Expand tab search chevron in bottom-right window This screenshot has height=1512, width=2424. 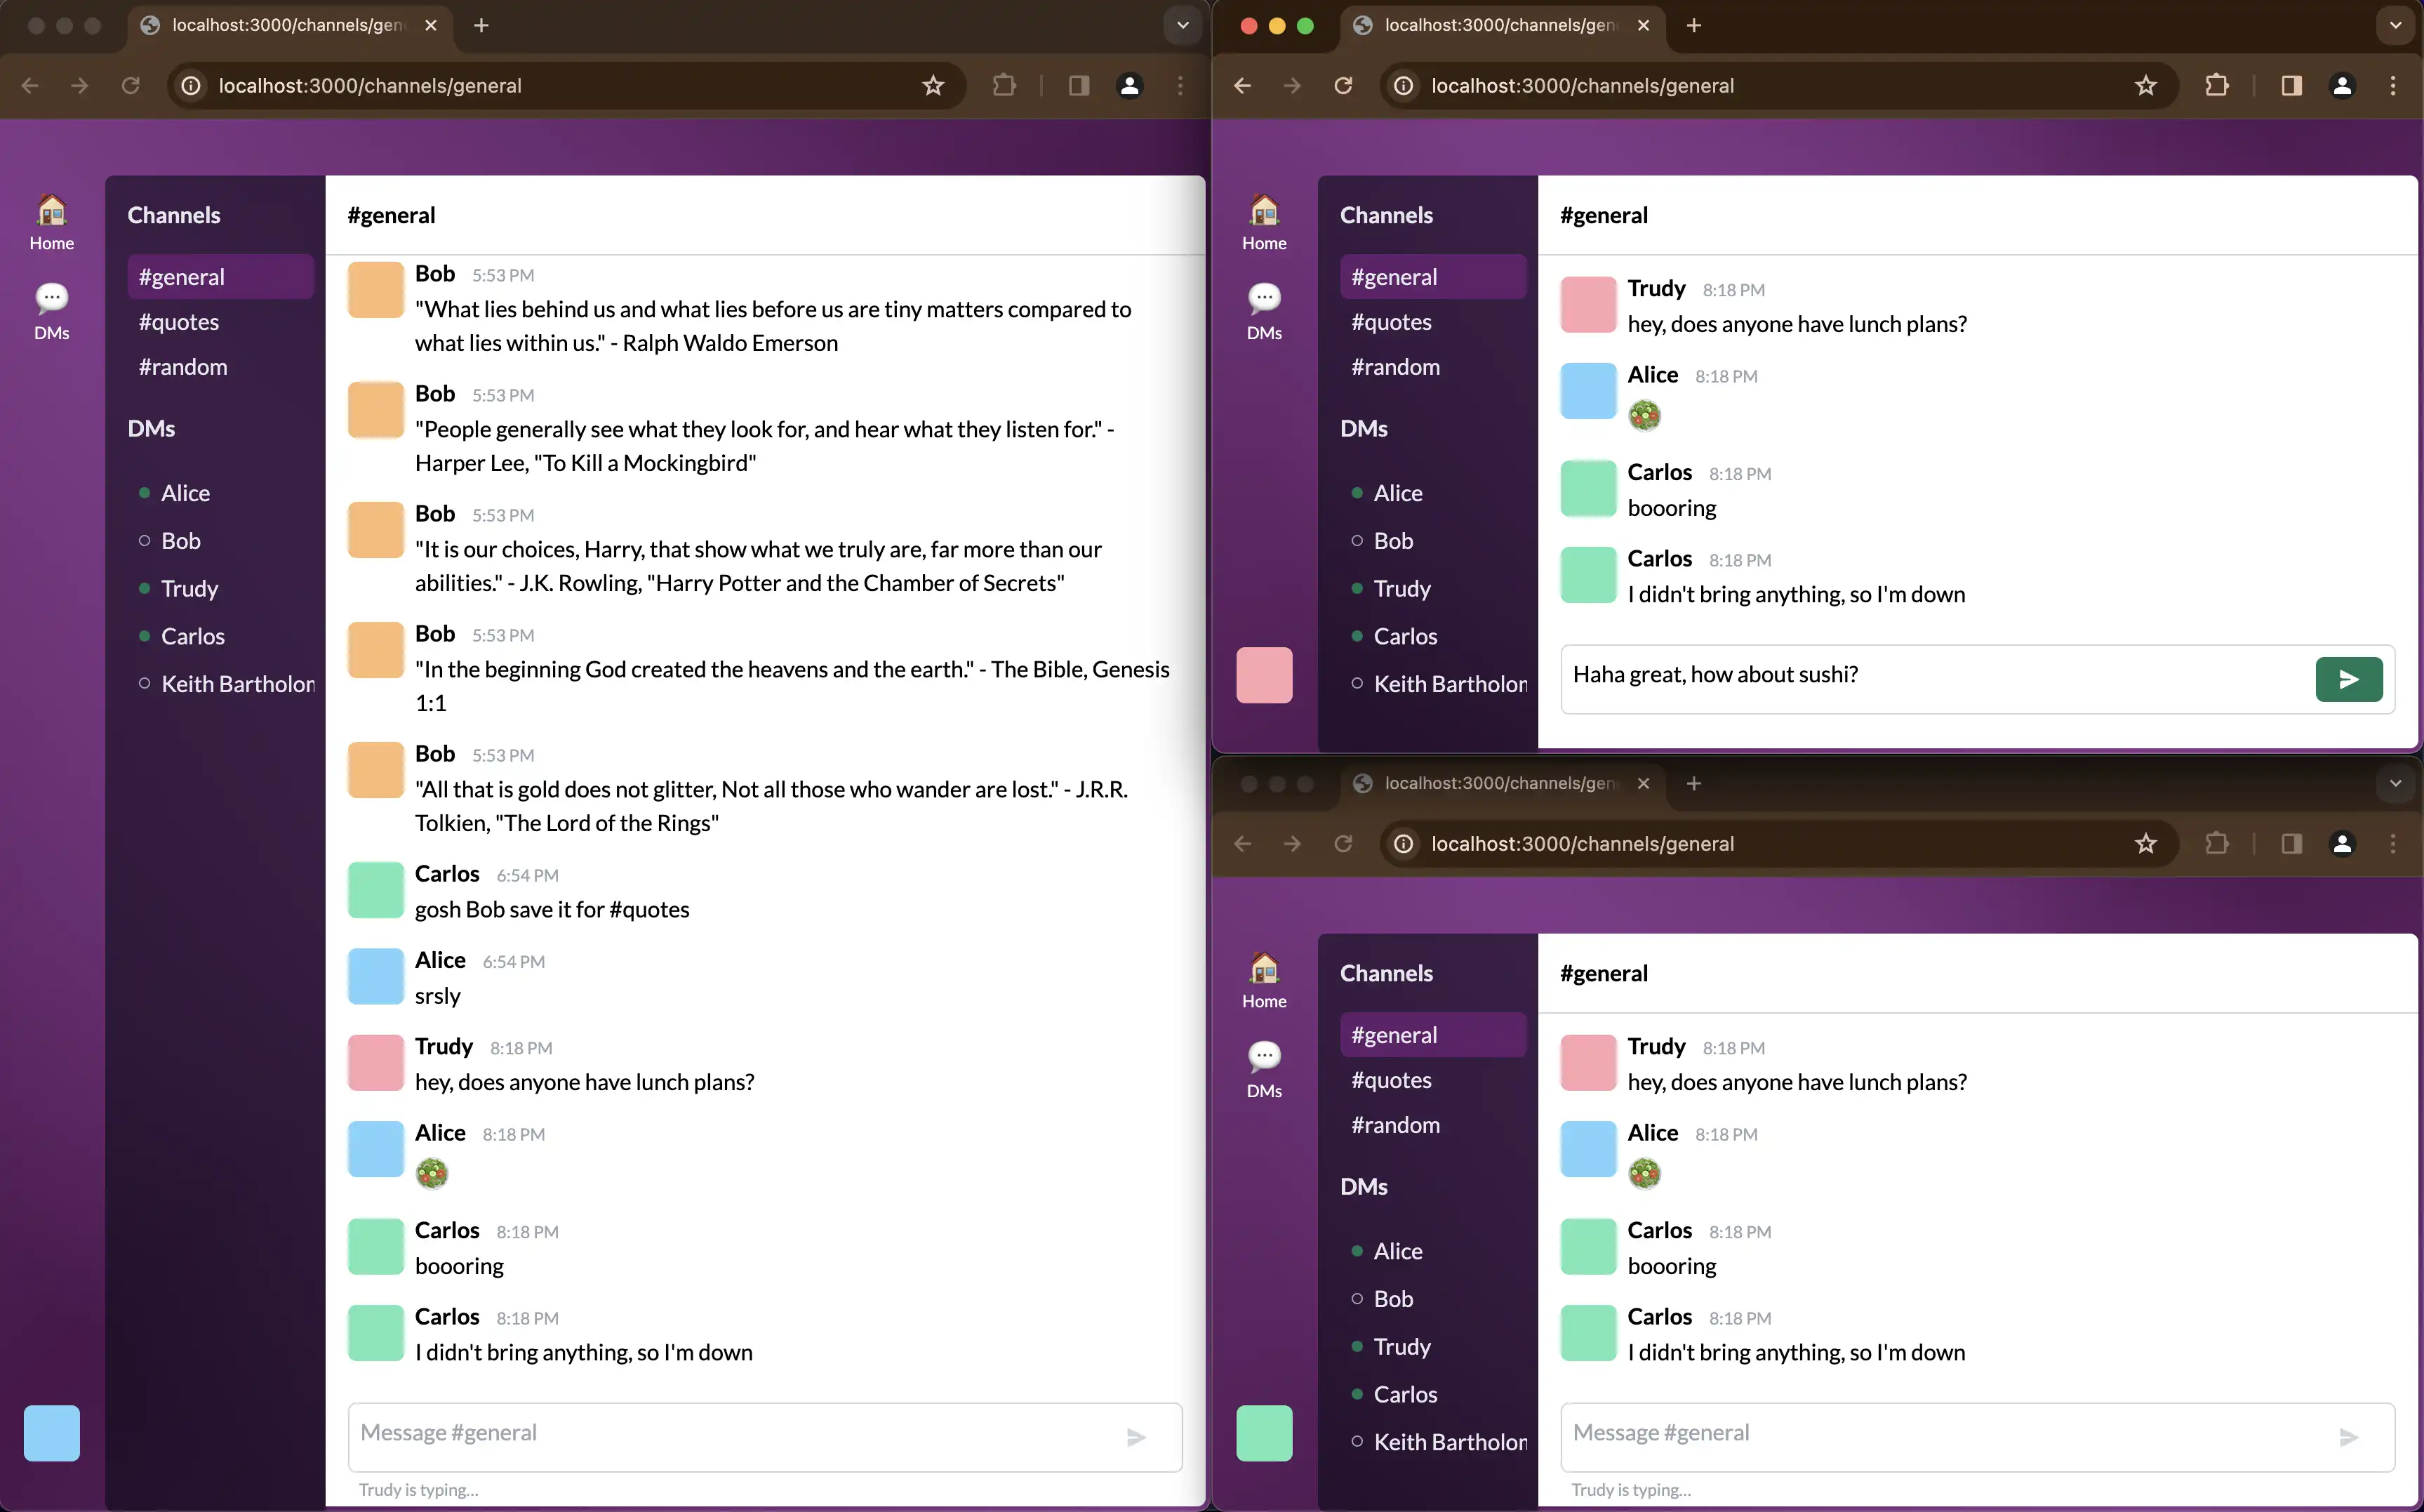[x=2395, y=783]
